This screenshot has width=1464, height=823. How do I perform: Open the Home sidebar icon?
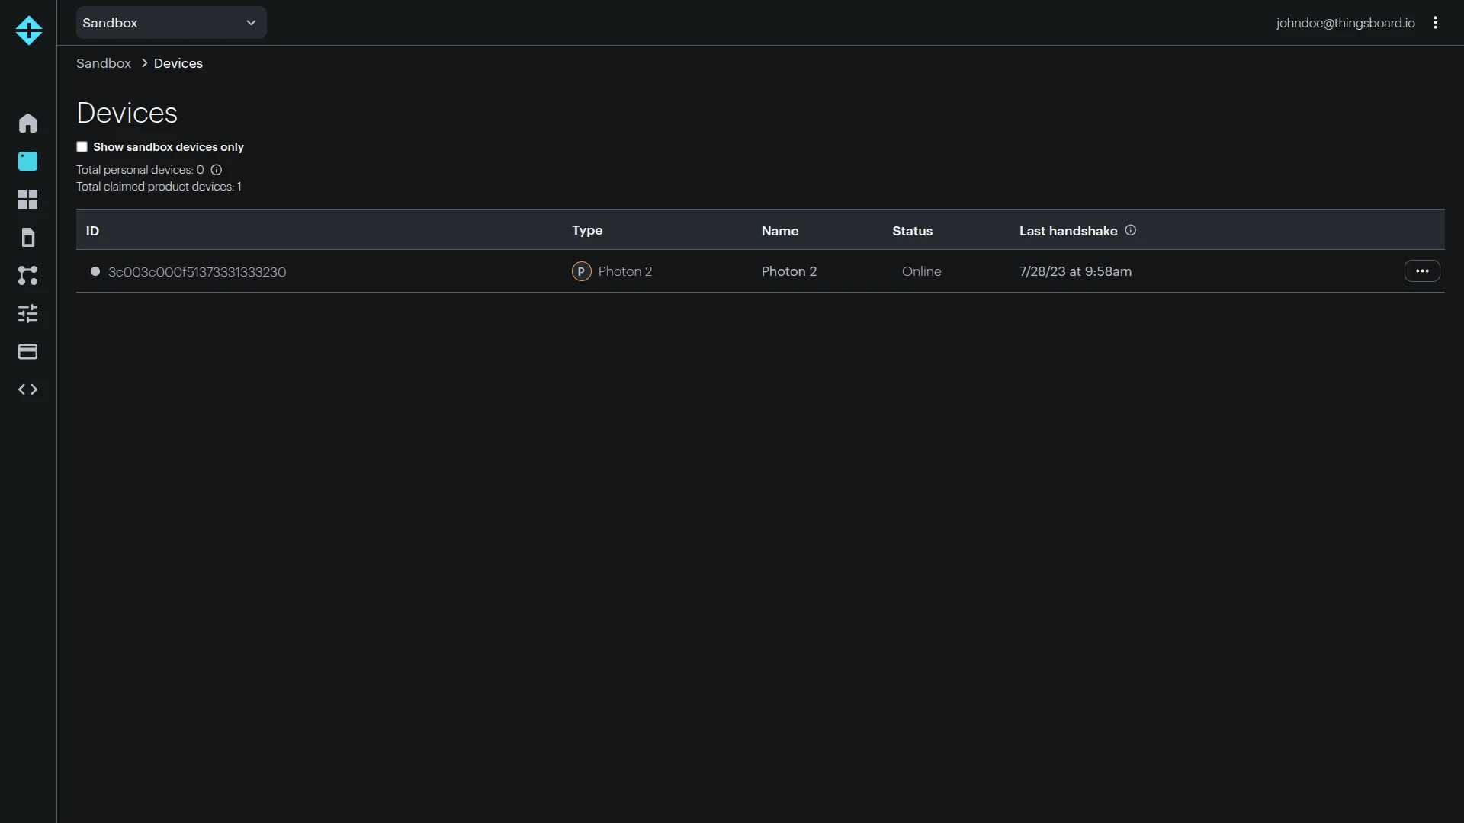[x=28, y=123]
